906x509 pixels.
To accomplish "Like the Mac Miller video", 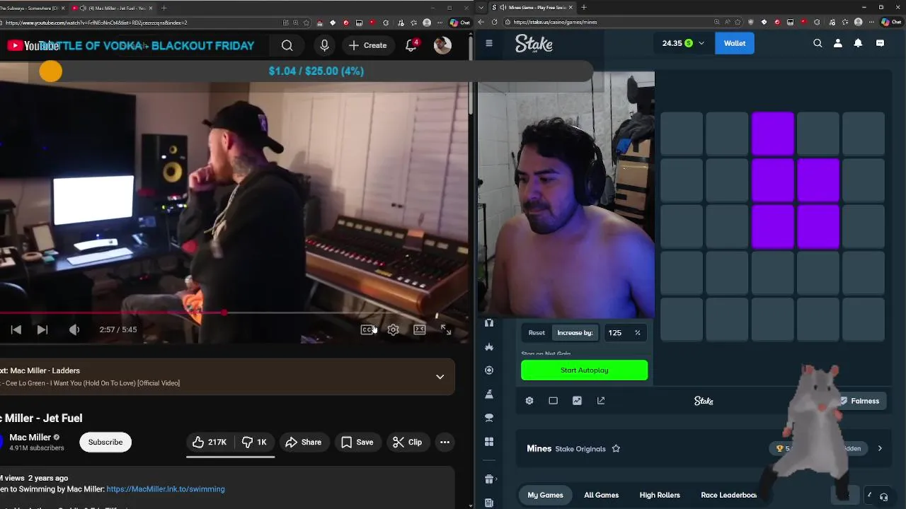I will 209,442.
